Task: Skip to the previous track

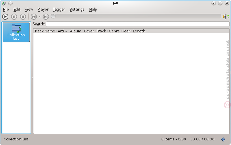Action: click(34, 17)
